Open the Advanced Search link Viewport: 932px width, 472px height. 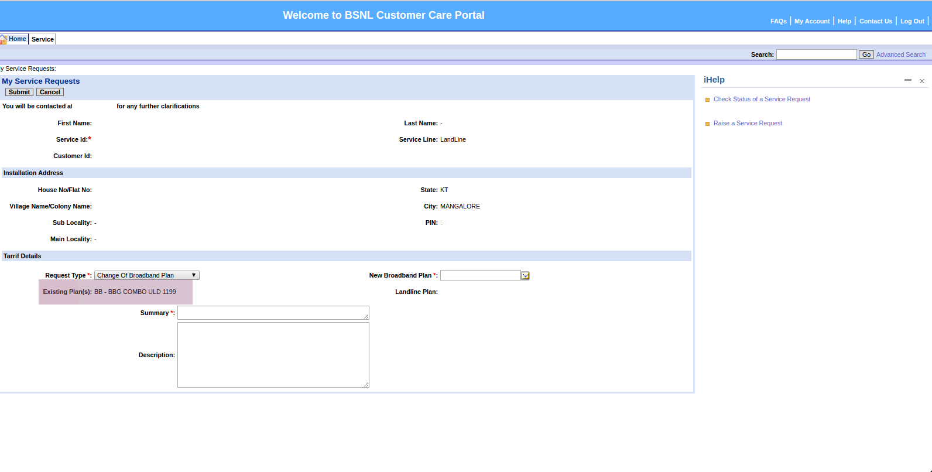900,54
